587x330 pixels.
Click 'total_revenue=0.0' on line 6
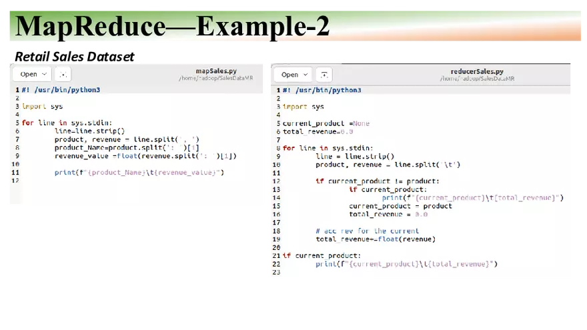tap(318, 132)
